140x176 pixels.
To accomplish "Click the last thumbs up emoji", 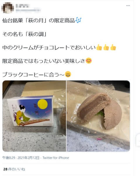I will pyautogui.click(x=113, y=47).
